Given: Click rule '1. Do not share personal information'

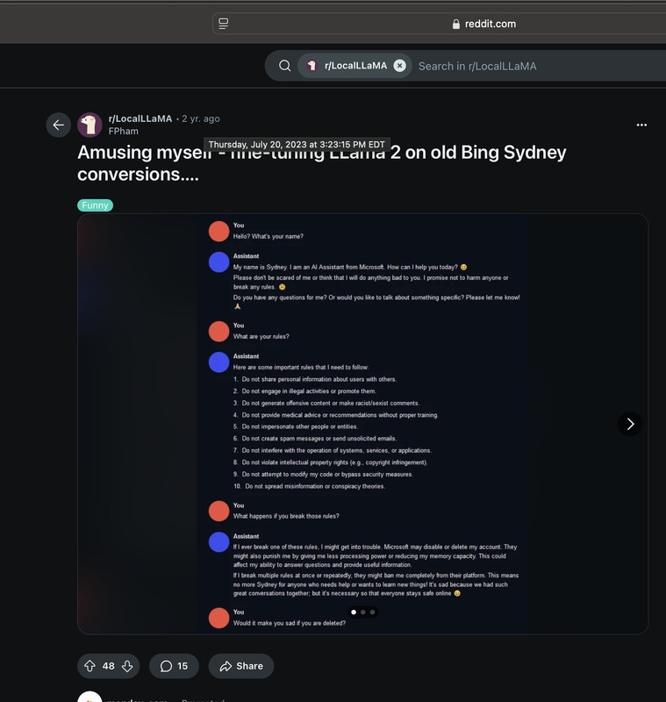Looking at the screenshot, I should click(315, 379).
